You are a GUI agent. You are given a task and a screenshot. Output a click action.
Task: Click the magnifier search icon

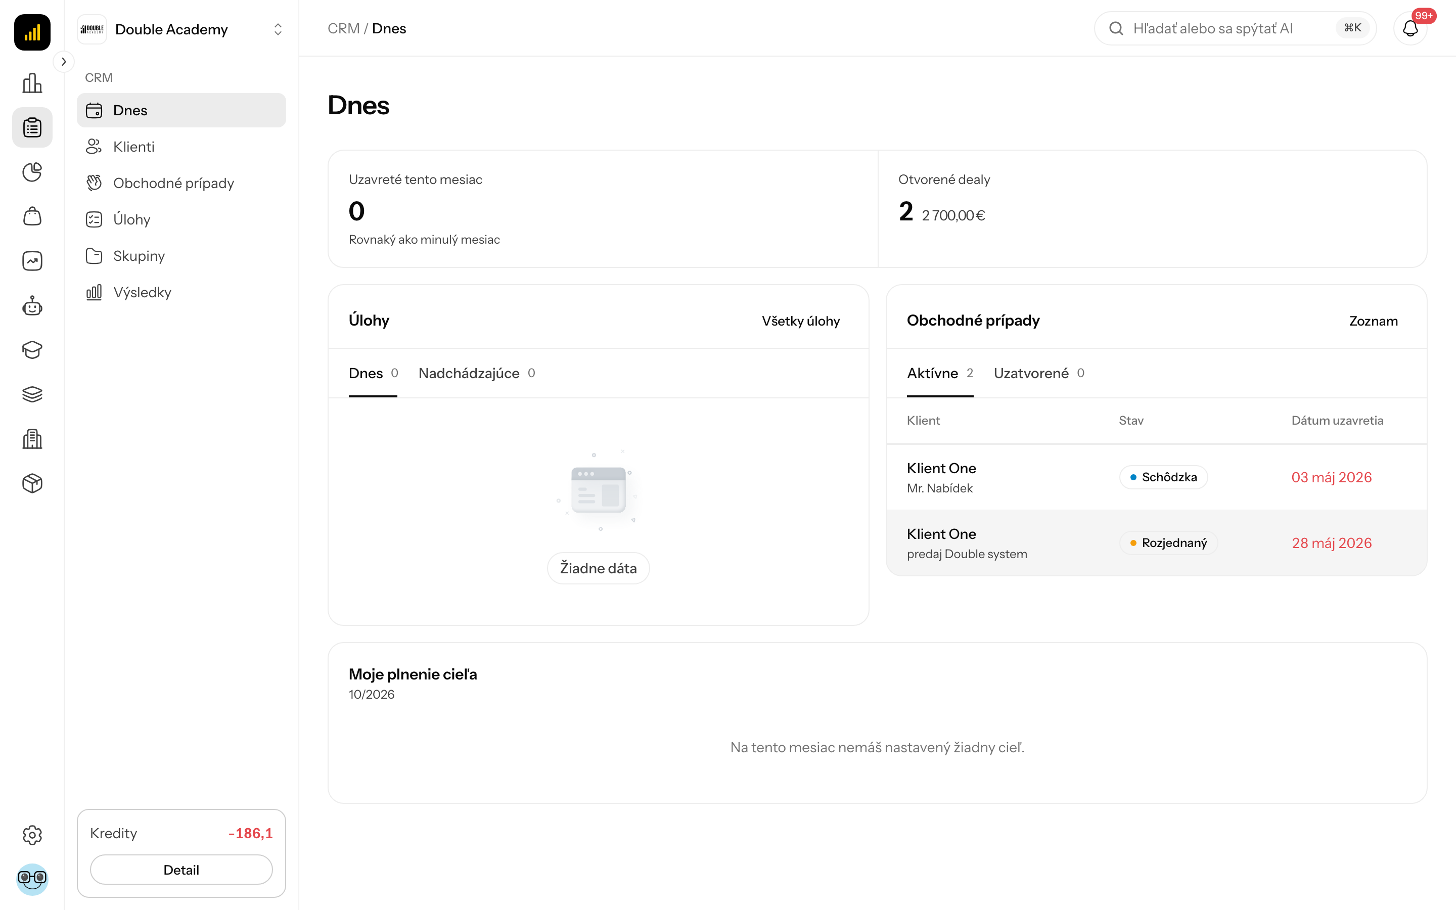(1116, 28)
